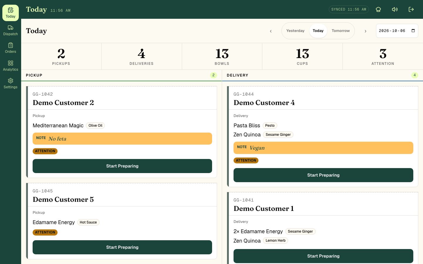Open the calendar picker icon
The height and width of the screenshot is (264, 423).
click(x=413, y=31)
